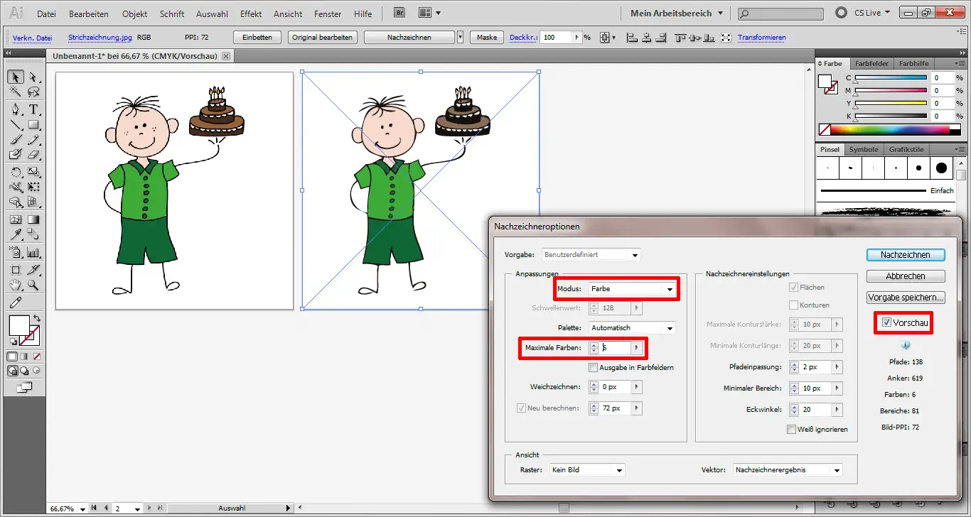The width and height of the screenshot is (971, 517).
Task: Open the Transformieren panel link
Action: tap(761, 37)
